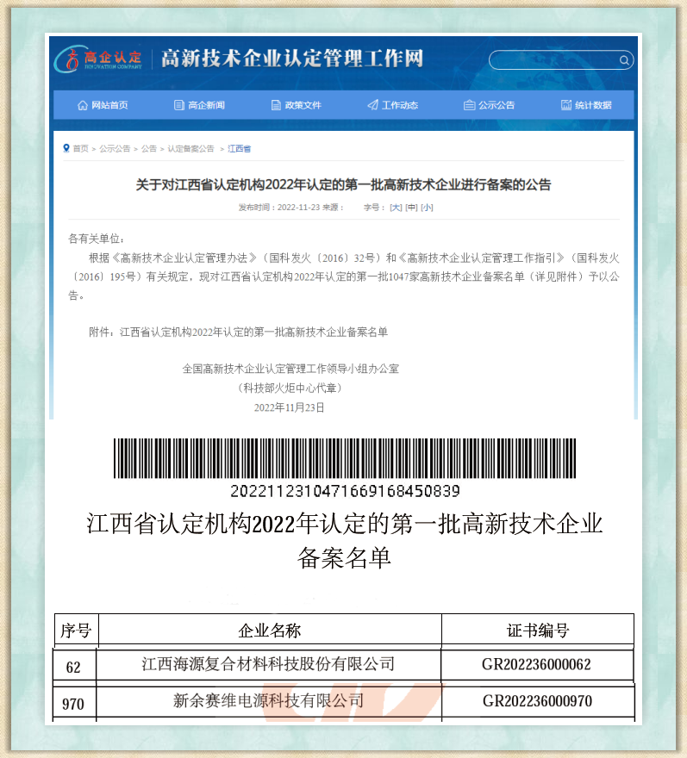Click the 高企认定 site logo
This screenshot has height=758, width=687.
[98, 59]
